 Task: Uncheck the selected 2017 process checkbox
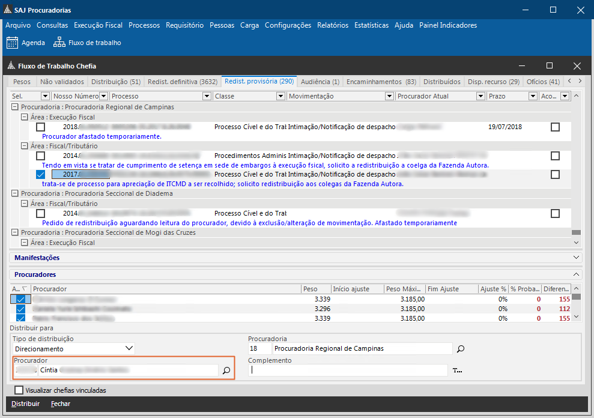[40, 174]
